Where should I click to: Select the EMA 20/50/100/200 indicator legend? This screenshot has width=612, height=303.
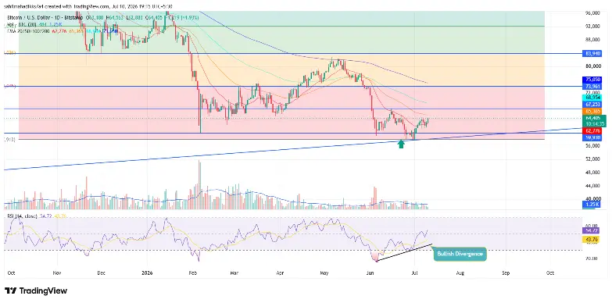click(x=28, y=31)
